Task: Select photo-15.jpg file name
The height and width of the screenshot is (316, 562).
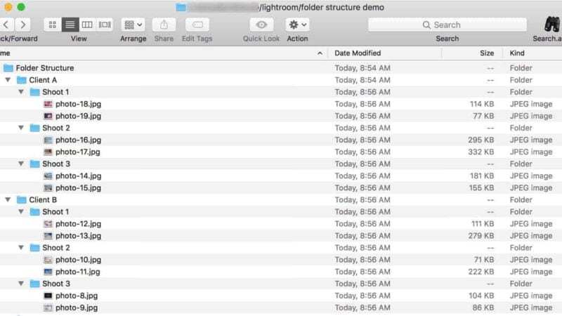Action: (x=78, y=187)
